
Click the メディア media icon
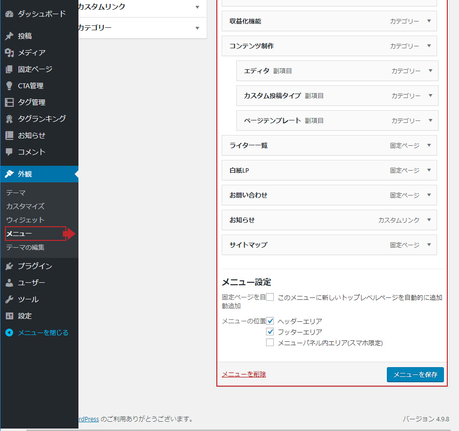tap(9, 53)
